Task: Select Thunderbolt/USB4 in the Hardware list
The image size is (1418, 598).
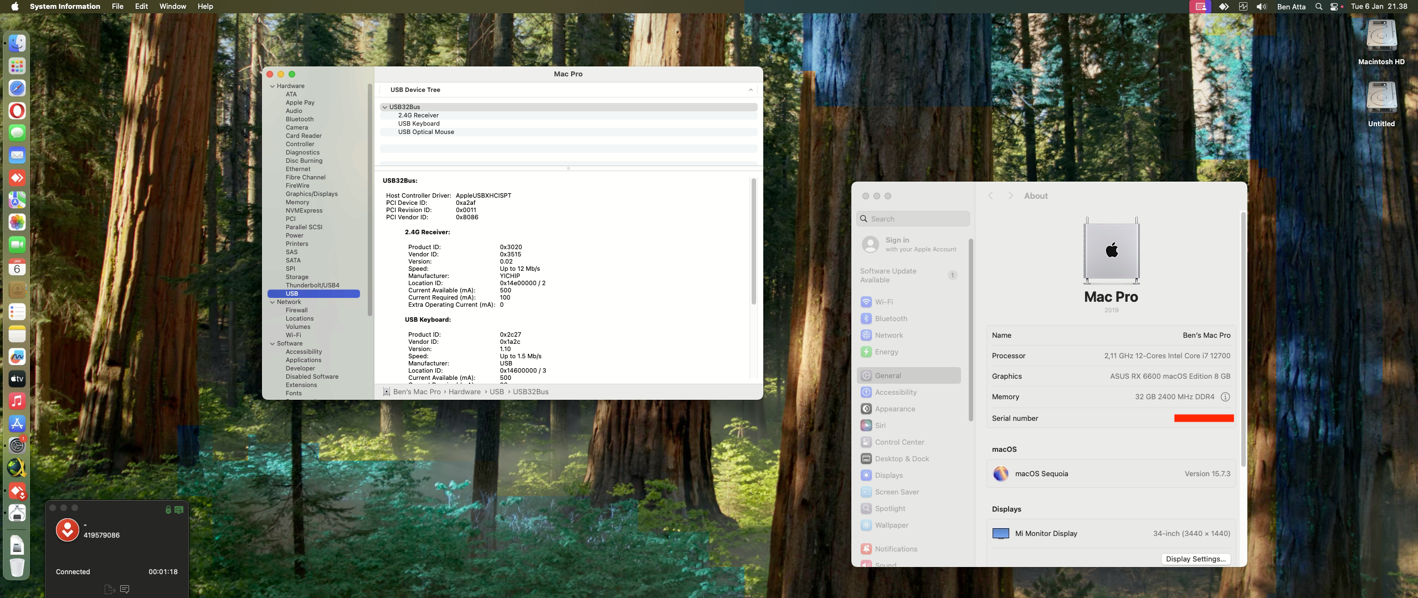Action: click(312, 286)
